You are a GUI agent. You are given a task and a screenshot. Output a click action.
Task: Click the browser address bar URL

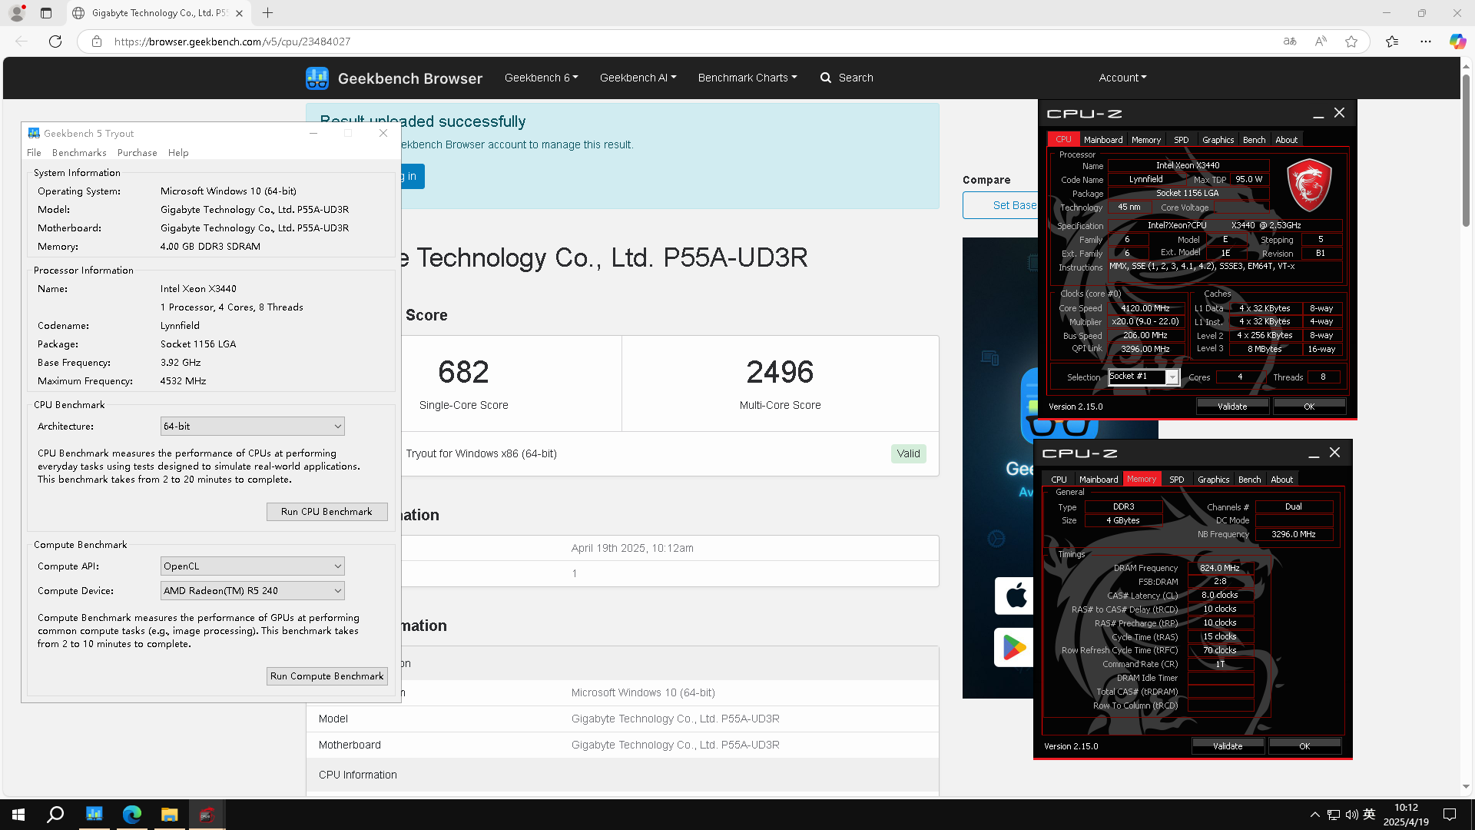[x=232, y=41]
